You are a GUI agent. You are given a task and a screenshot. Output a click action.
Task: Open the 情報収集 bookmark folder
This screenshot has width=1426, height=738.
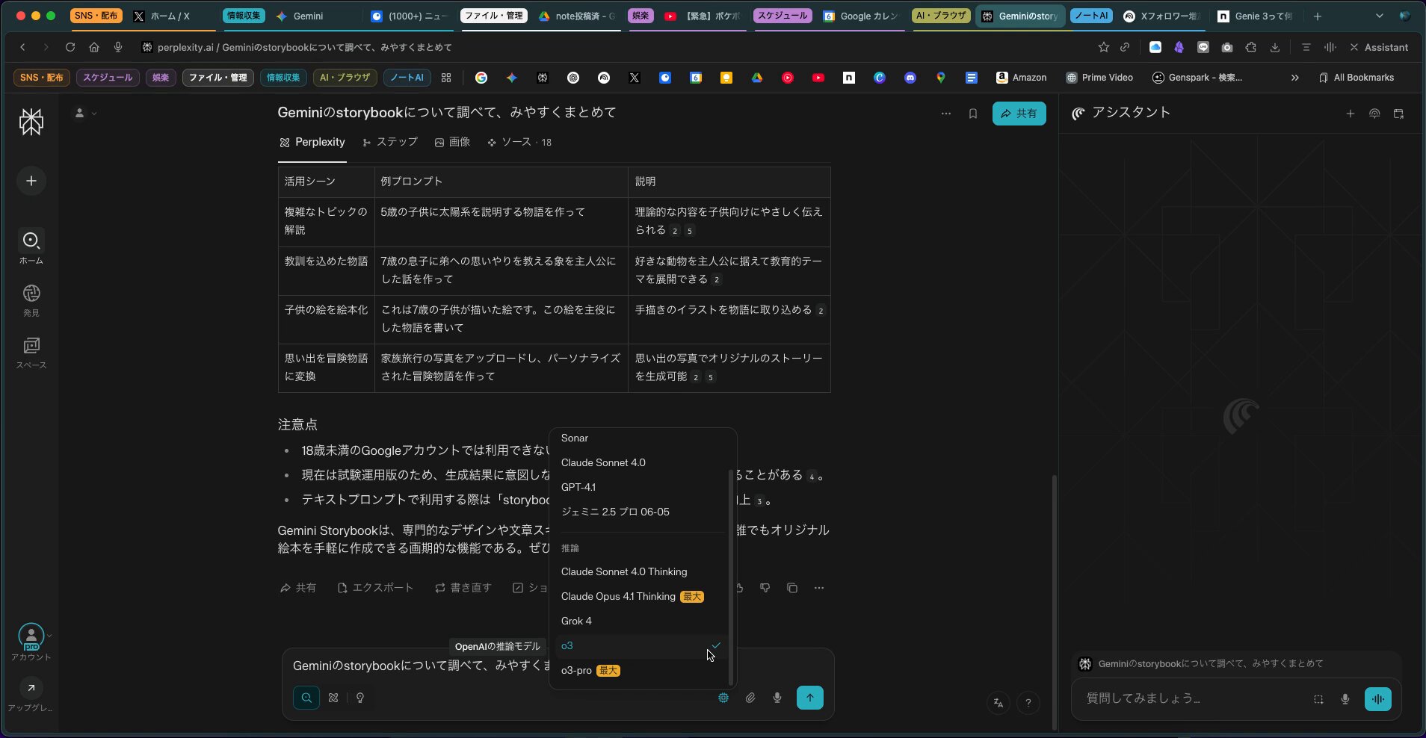pyautogui.click(x=283, y=78)
